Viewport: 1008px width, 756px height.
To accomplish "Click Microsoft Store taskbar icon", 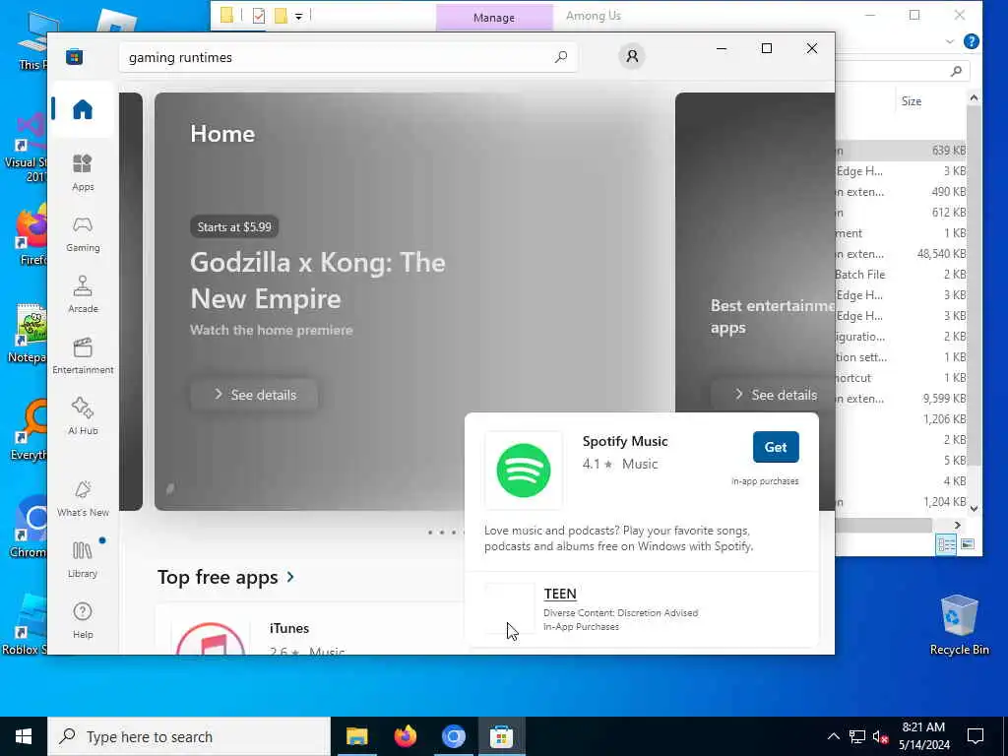I will (x=501, y=736).
